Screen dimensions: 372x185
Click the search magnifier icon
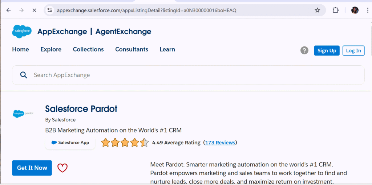pos(24,75)
